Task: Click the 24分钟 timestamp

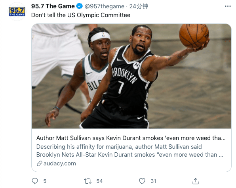Action: pos(139,6)
